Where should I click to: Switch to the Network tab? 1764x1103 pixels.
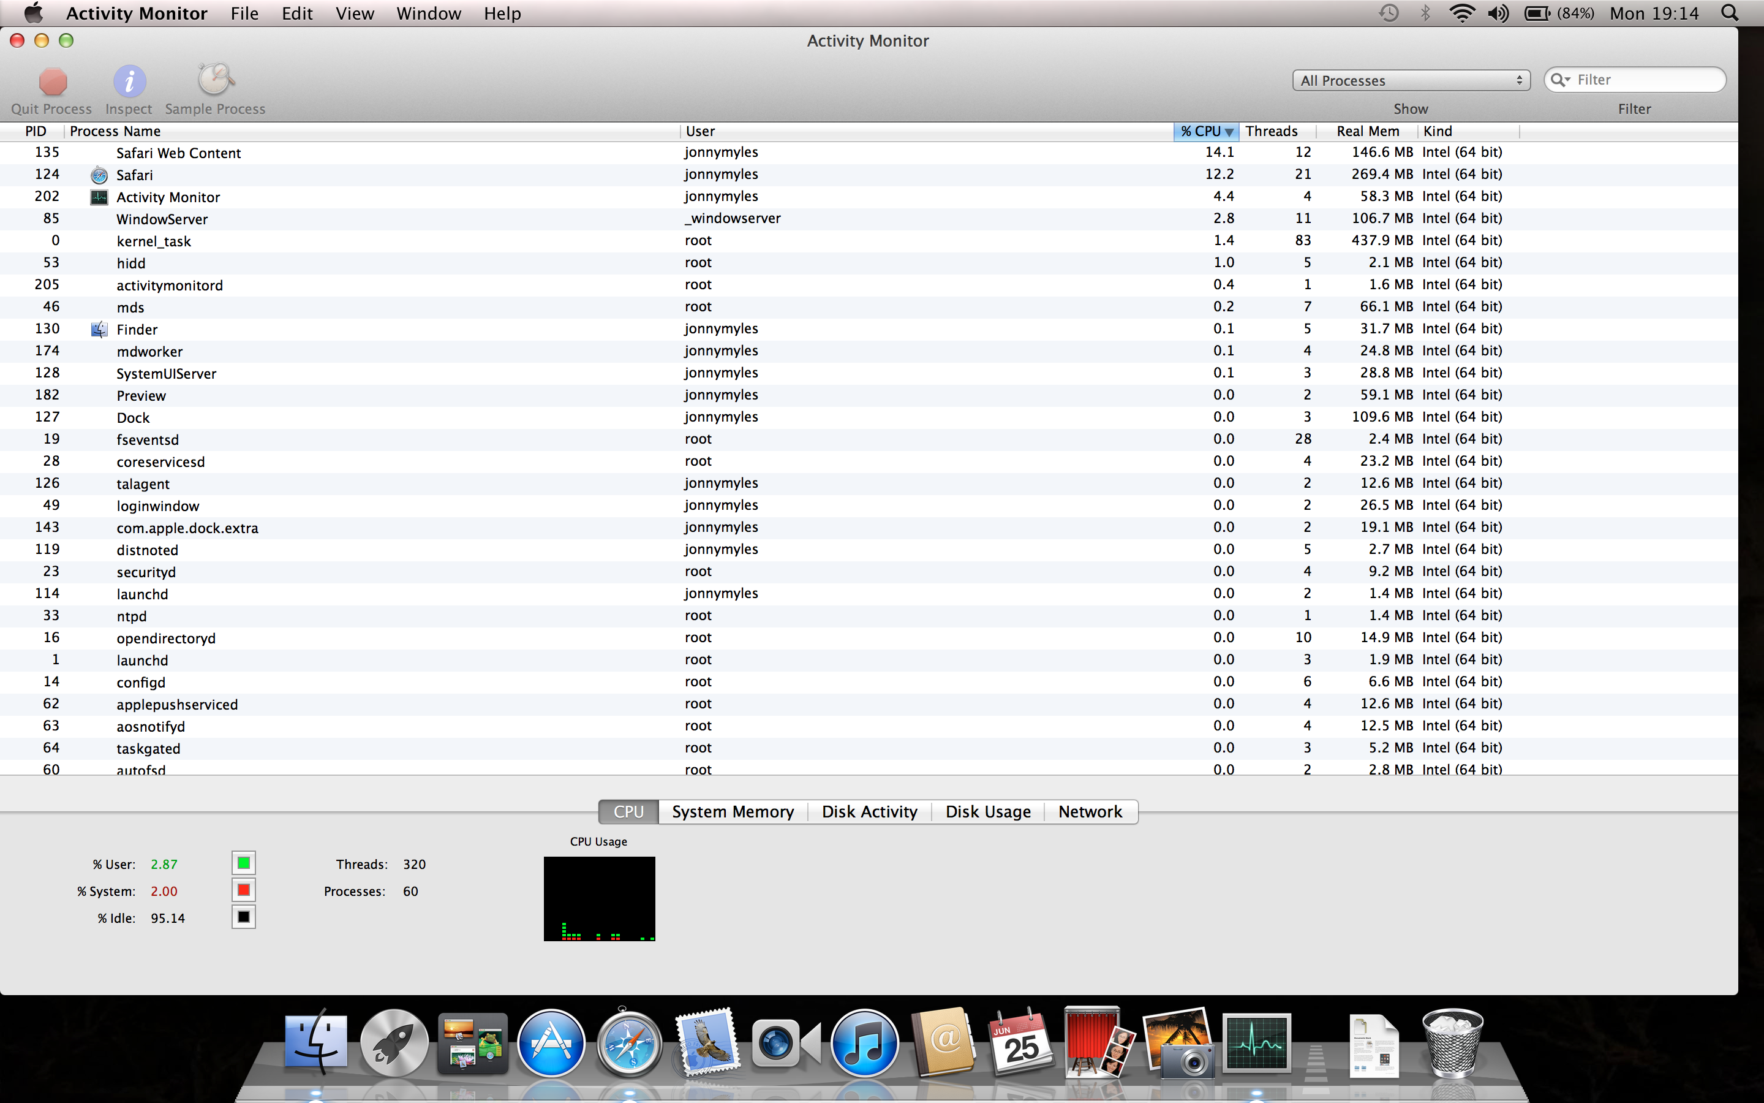tap(1090, 812)
